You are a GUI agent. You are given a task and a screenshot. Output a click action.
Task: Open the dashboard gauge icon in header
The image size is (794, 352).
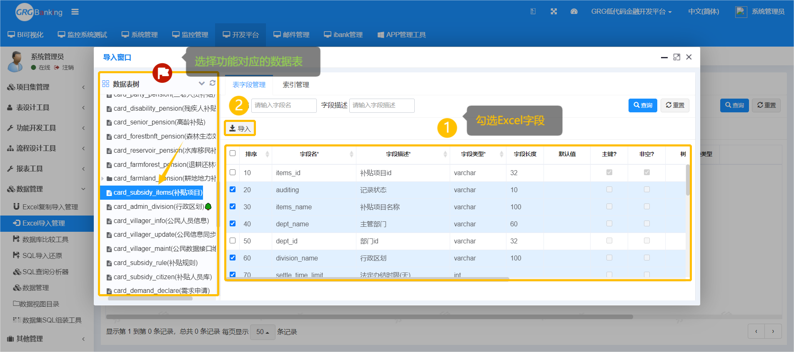tap(574, 11)
